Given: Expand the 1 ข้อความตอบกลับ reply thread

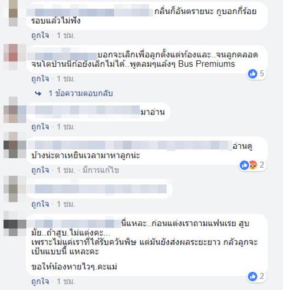Looking at the screenshot, I should (81, 93).
